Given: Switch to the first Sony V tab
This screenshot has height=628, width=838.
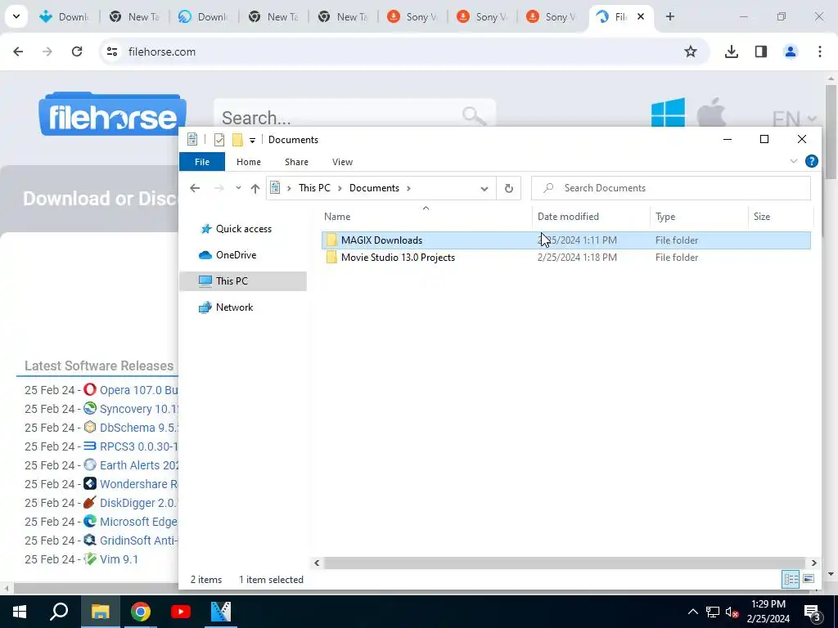Looking at the screenshot, I should 413,16.
